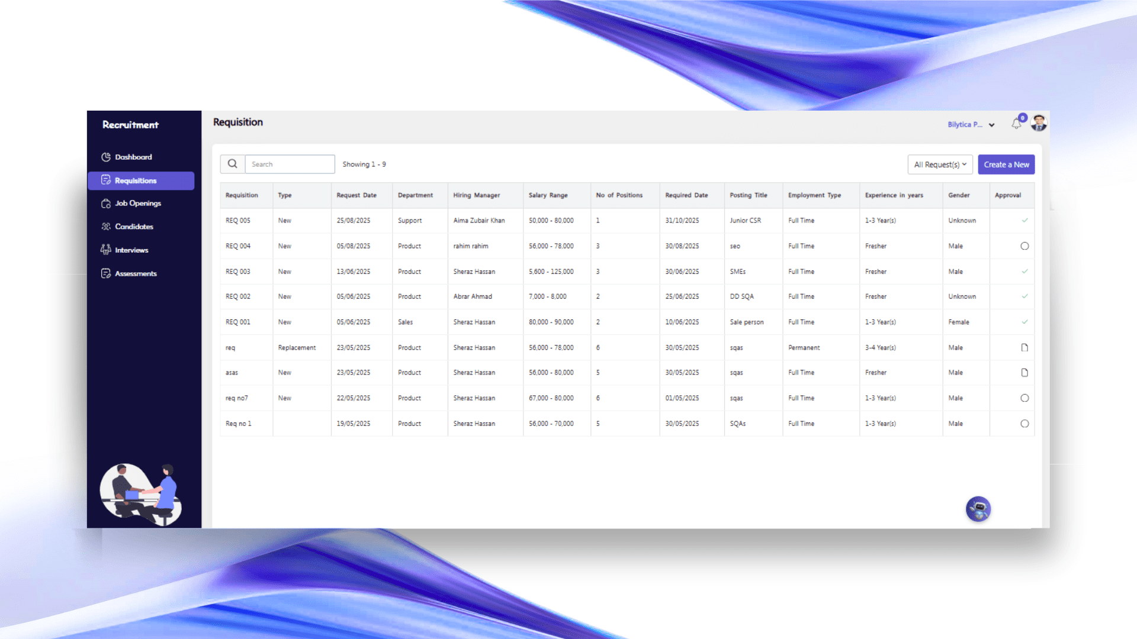Click the Create a New button
The height and width of the screenshot is (639, 1137).
1006,164
